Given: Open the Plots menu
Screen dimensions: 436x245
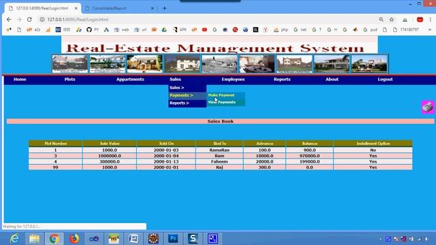Looking at the screenshot, I should pos(69,80).
